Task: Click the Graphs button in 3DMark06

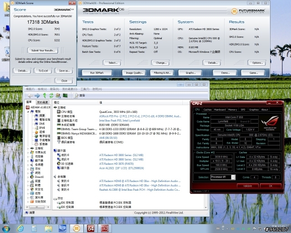Action: point(191,73)
